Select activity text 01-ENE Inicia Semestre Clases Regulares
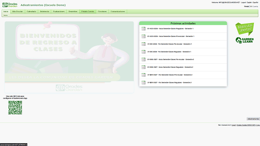 [x=170, y=67]
